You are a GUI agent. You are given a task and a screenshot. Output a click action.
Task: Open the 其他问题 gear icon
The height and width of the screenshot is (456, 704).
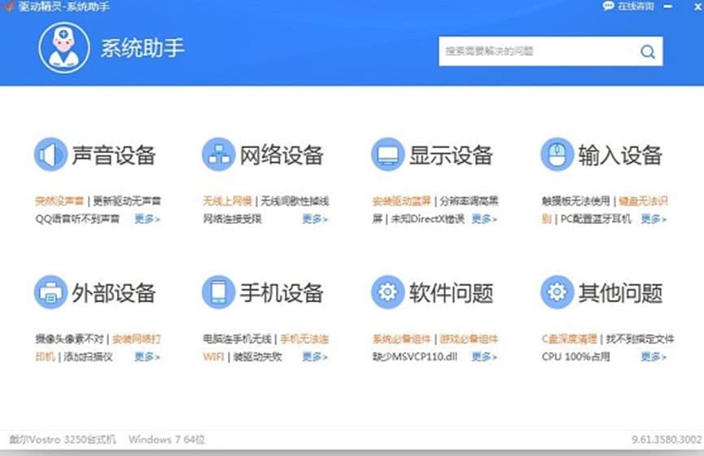(558, 292)
